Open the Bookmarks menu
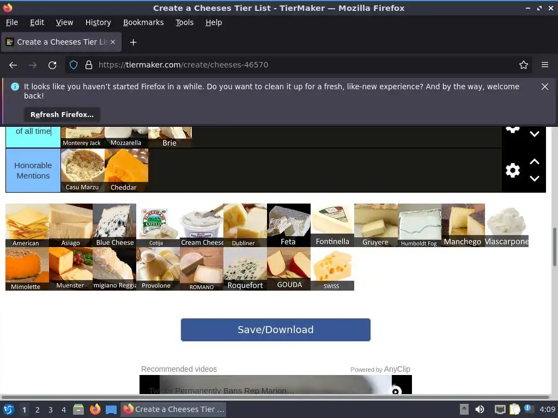558x418 pixels. (x=143, y=22)
